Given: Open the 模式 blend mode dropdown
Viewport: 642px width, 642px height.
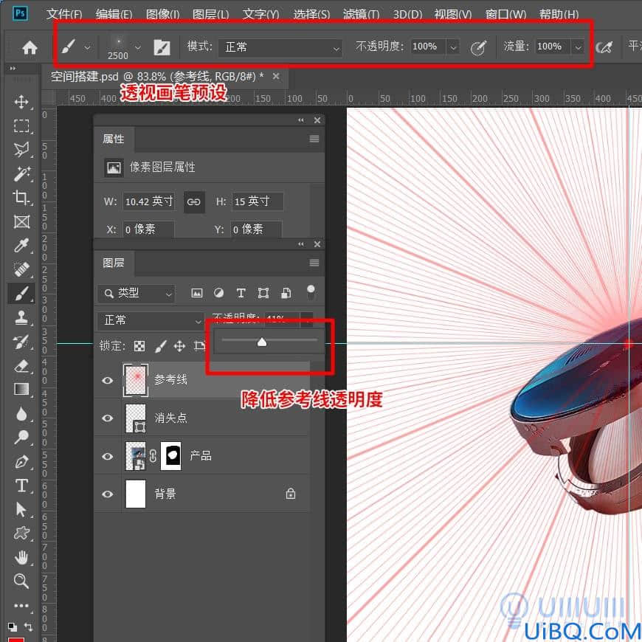Looking at the screenshot, I should pos(280,47).
